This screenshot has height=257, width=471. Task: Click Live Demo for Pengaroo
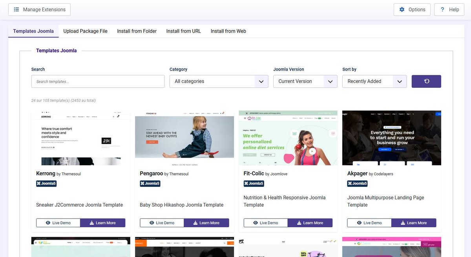pos(162,223)
